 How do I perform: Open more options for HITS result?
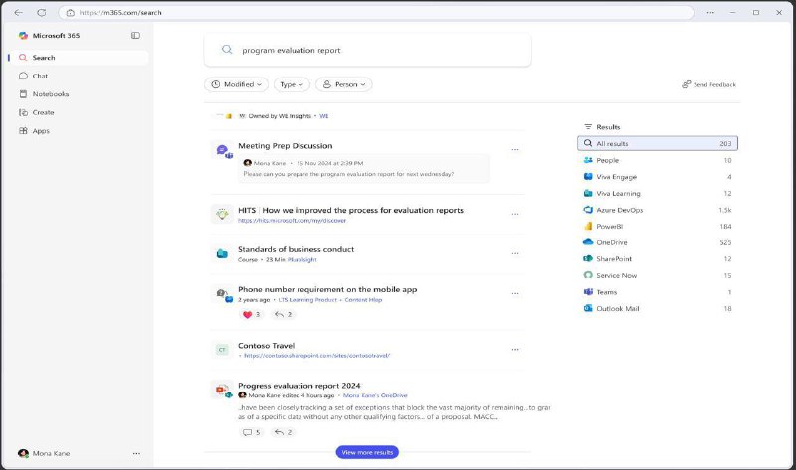point(515,214)
